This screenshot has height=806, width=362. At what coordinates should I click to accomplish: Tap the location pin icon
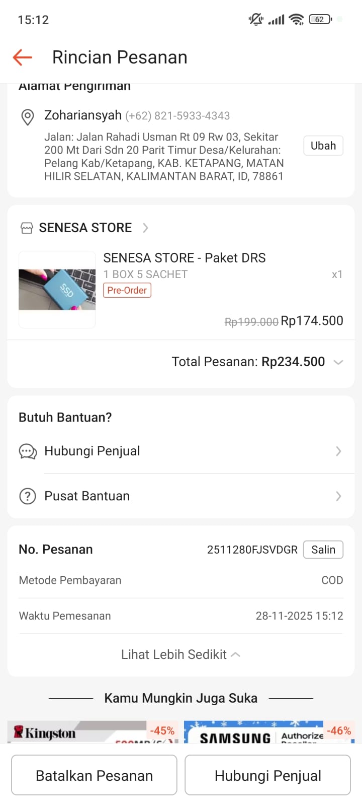[28, 117]
